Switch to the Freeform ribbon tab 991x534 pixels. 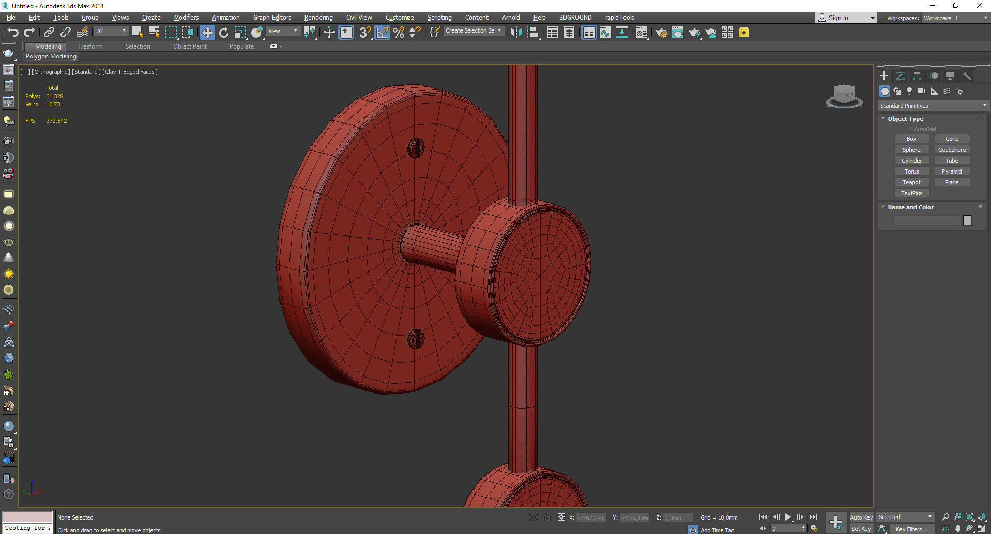[90, 46]
